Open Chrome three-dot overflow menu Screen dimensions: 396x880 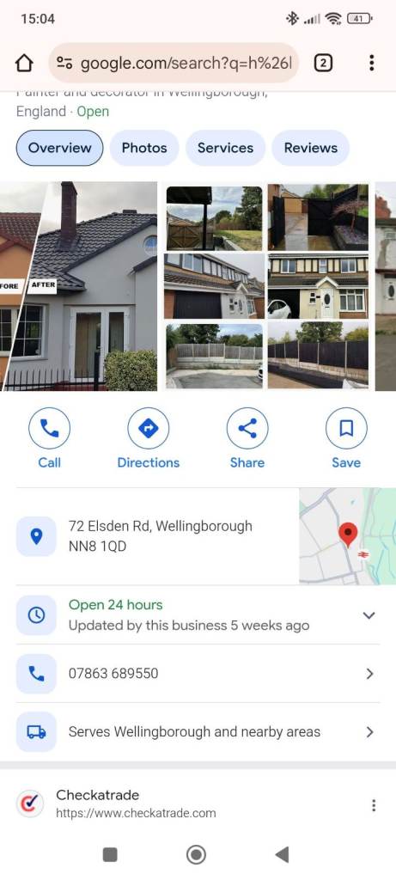(x=371, y=63)
